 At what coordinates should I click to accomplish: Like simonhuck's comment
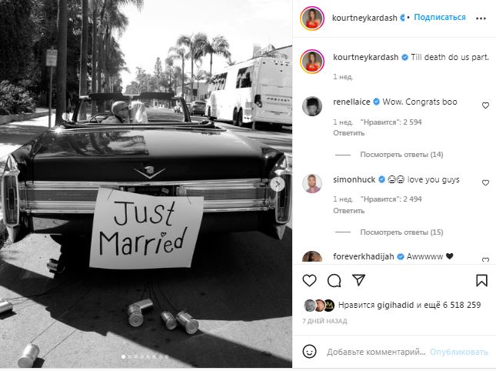pyautogui.click(x=485, y=182)
